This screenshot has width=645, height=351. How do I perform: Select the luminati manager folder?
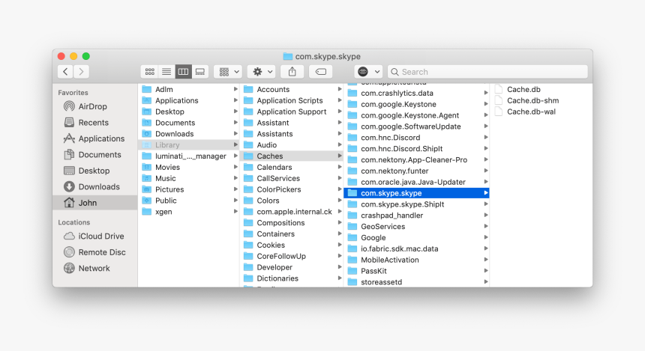click(189, 156)
